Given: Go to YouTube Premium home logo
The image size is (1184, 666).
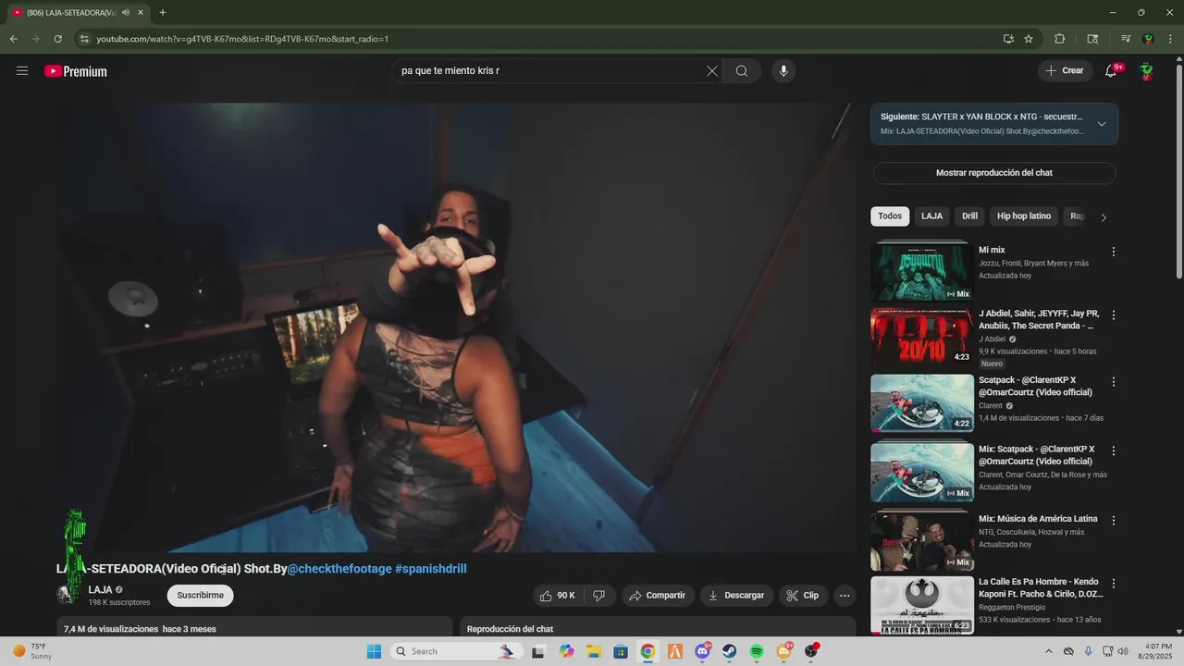Looking at the screenshot, I should click(x=76, y=71).
